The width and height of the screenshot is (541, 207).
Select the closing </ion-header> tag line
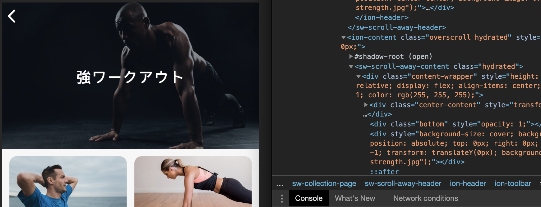[382, 18]
